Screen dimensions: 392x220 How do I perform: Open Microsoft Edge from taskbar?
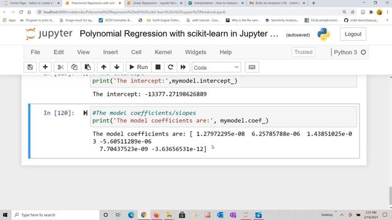131,215
